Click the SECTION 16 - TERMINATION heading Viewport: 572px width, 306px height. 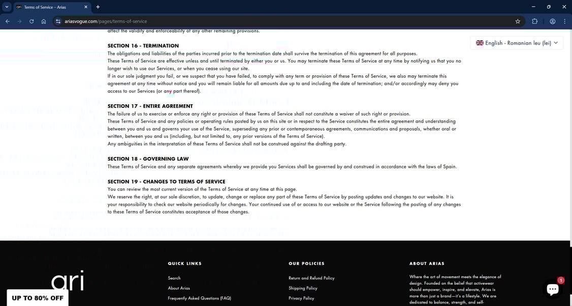(x=143, y=46)
